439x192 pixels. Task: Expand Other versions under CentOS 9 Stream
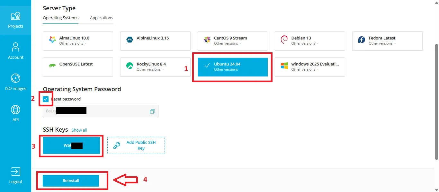(225, 43)
